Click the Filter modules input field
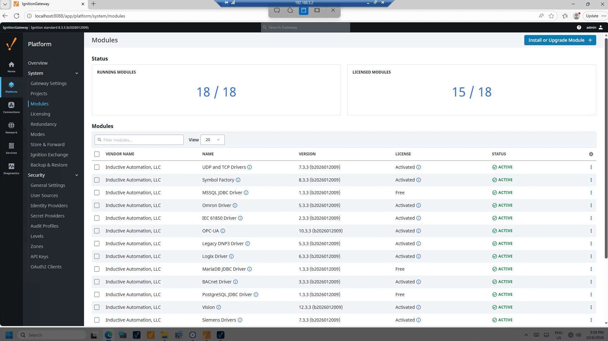Screen dimensions: 608x341 coord(139,140)
